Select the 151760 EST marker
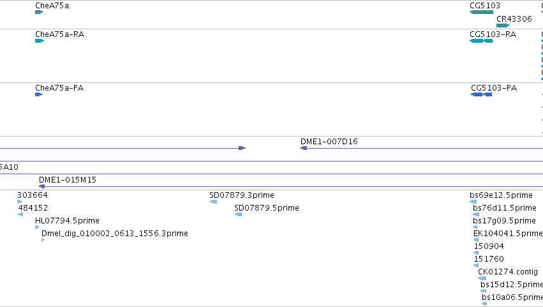 pos(476,266)
